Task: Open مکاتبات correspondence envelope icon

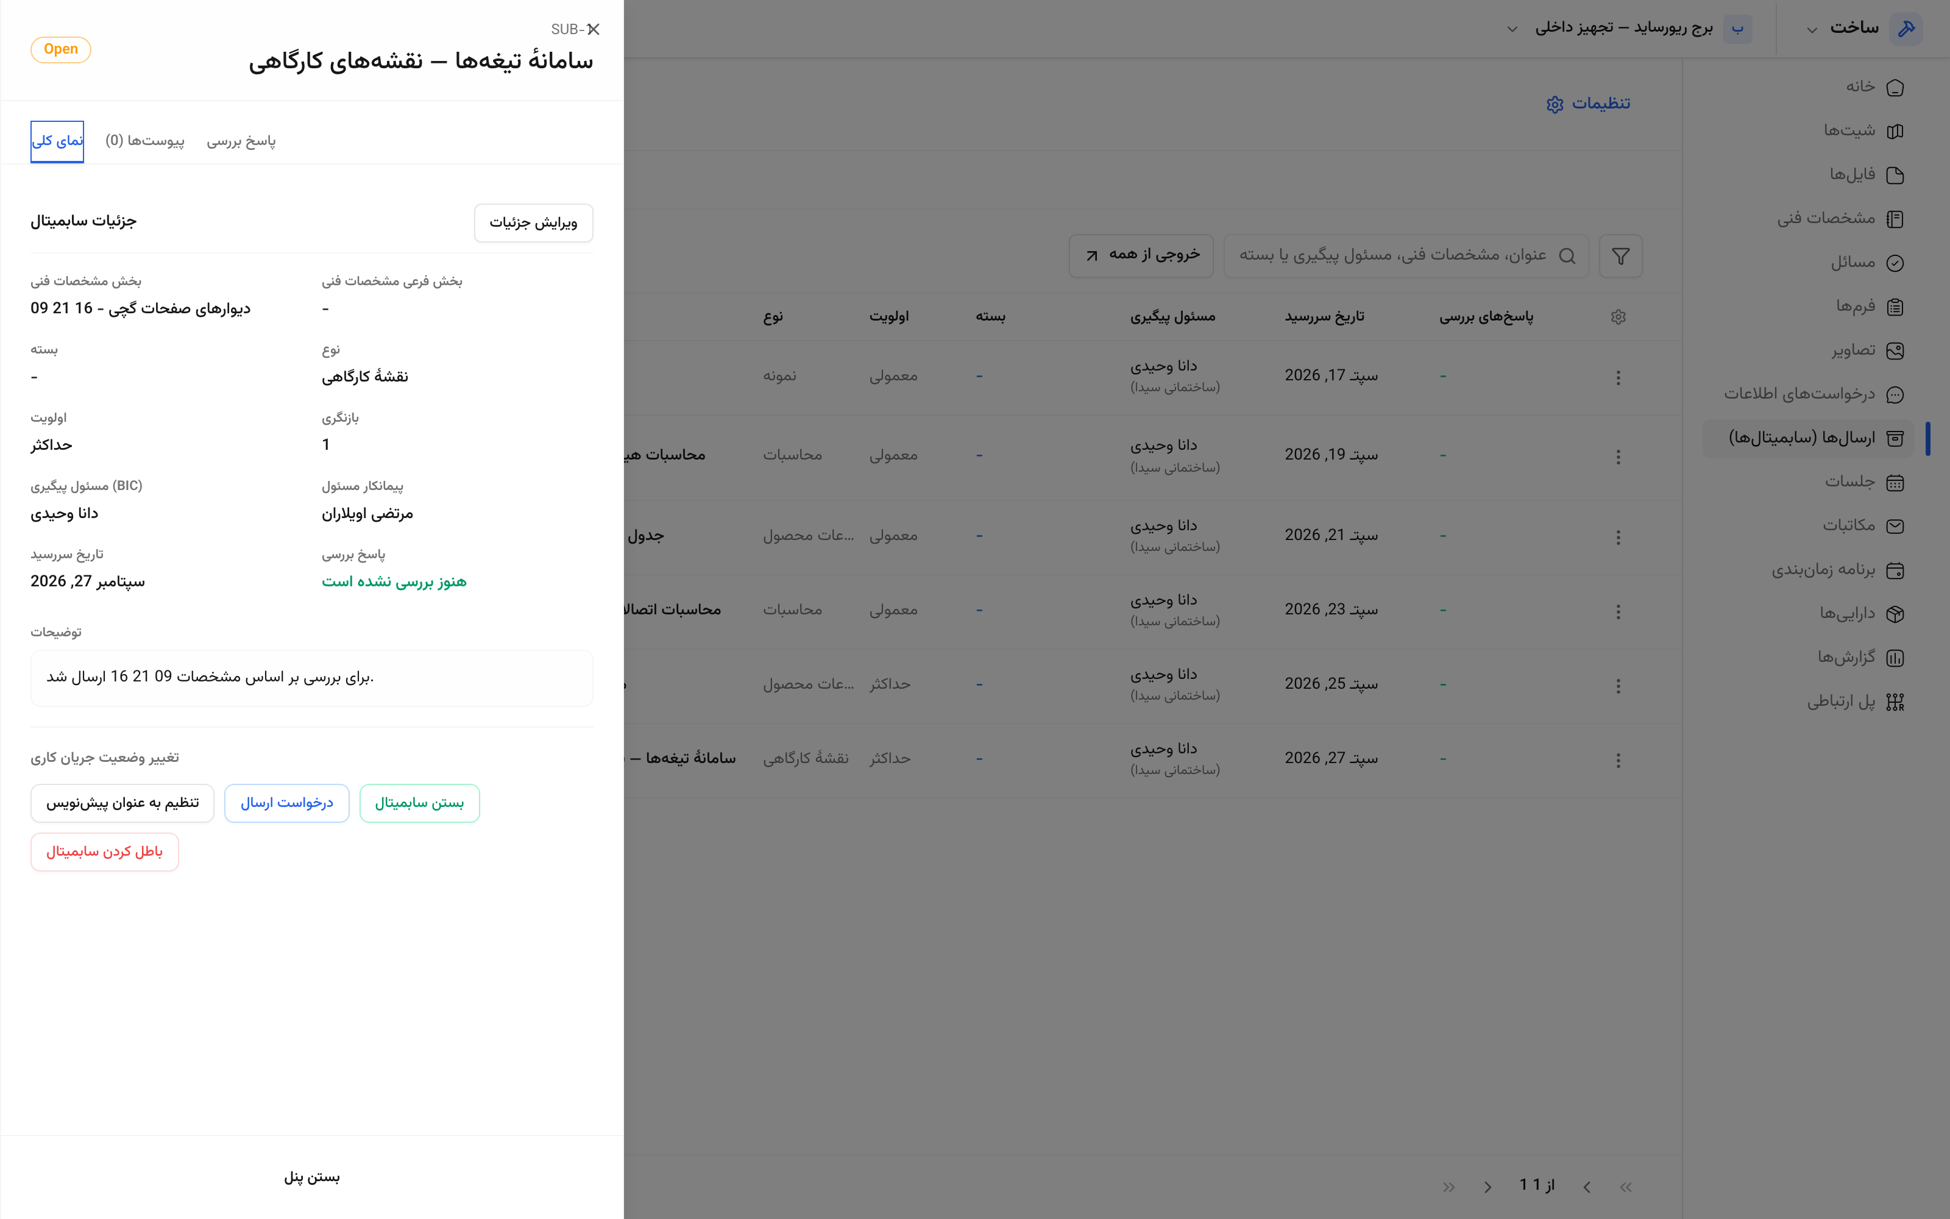Action: 1895,525
